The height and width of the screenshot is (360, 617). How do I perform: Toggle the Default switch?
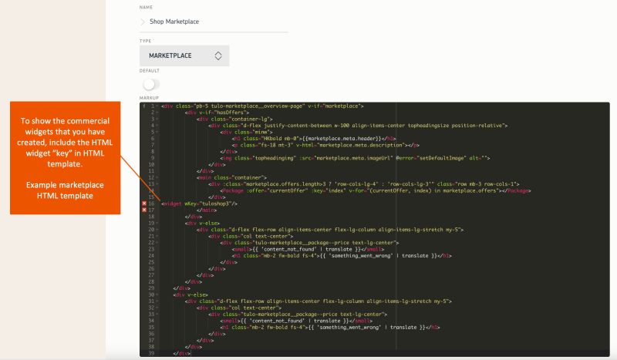pyautogui.click(x=151, y=84)
